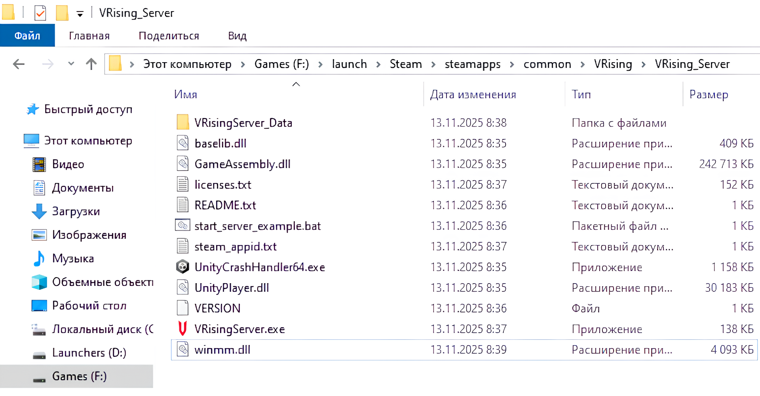
Task: Click the GameAssembly.dll file icon
Action: 182,164
